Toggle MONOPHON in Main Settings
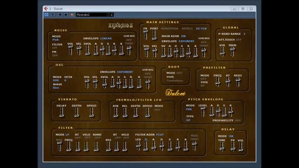The height and width of the screenshot is (168, 299). click(x=170, y=28)
